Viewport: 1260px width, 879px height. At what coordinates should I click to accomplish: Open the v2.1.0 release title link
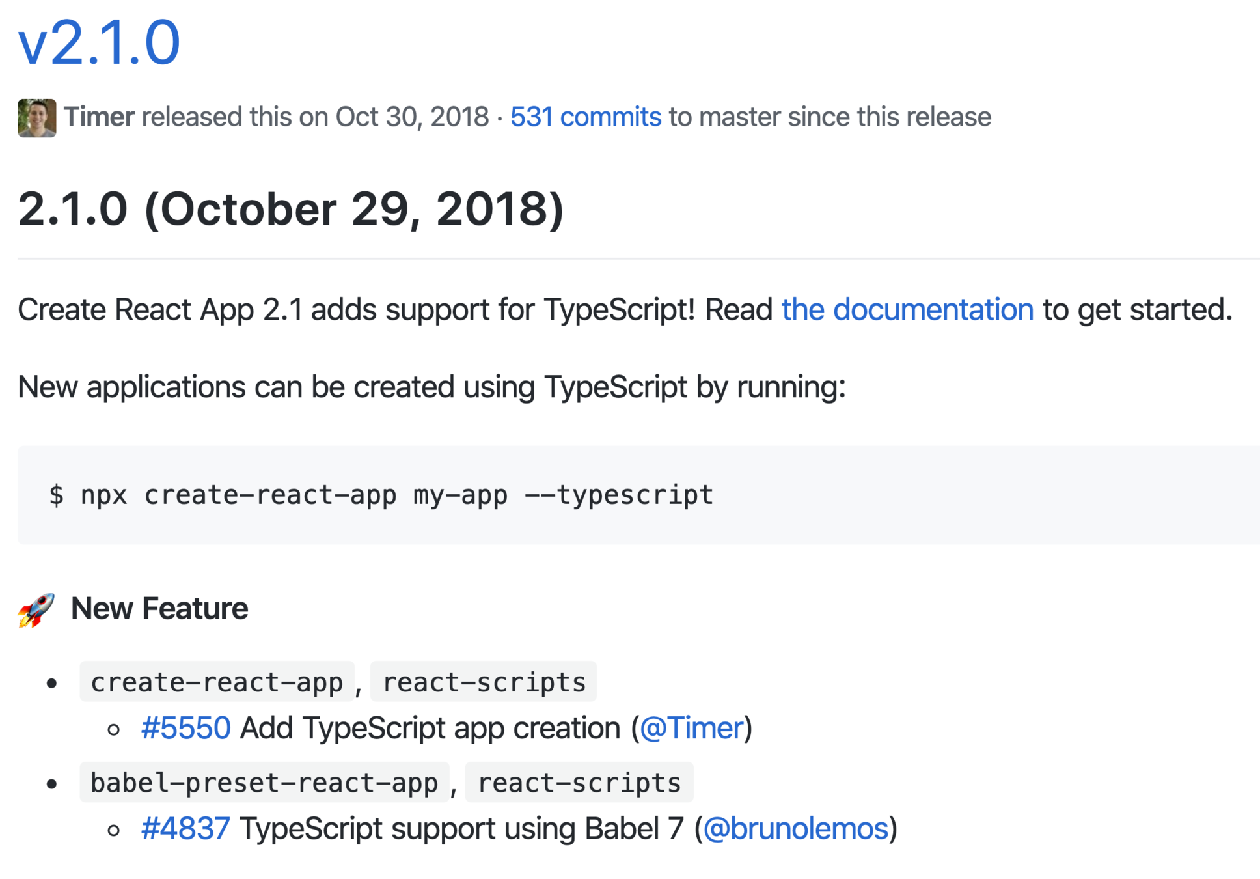tap(99, 43)
